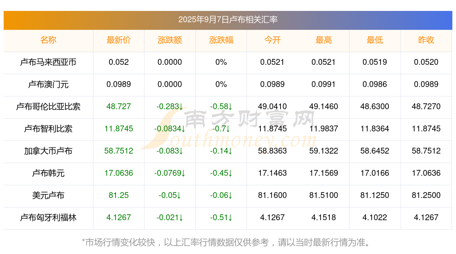Click change percent '-0.7↓'
The width and height of the screenshot is (456, 254).
point(221,129)
